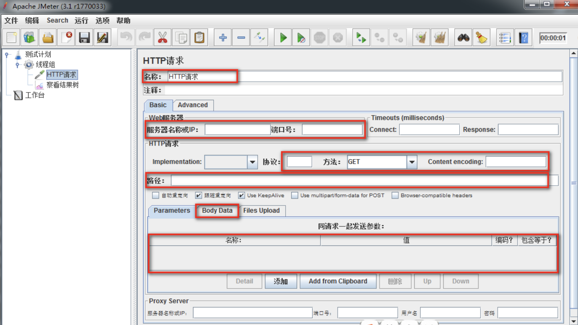
Task: Click the Remote stop all icon
Action: [379, 38]
